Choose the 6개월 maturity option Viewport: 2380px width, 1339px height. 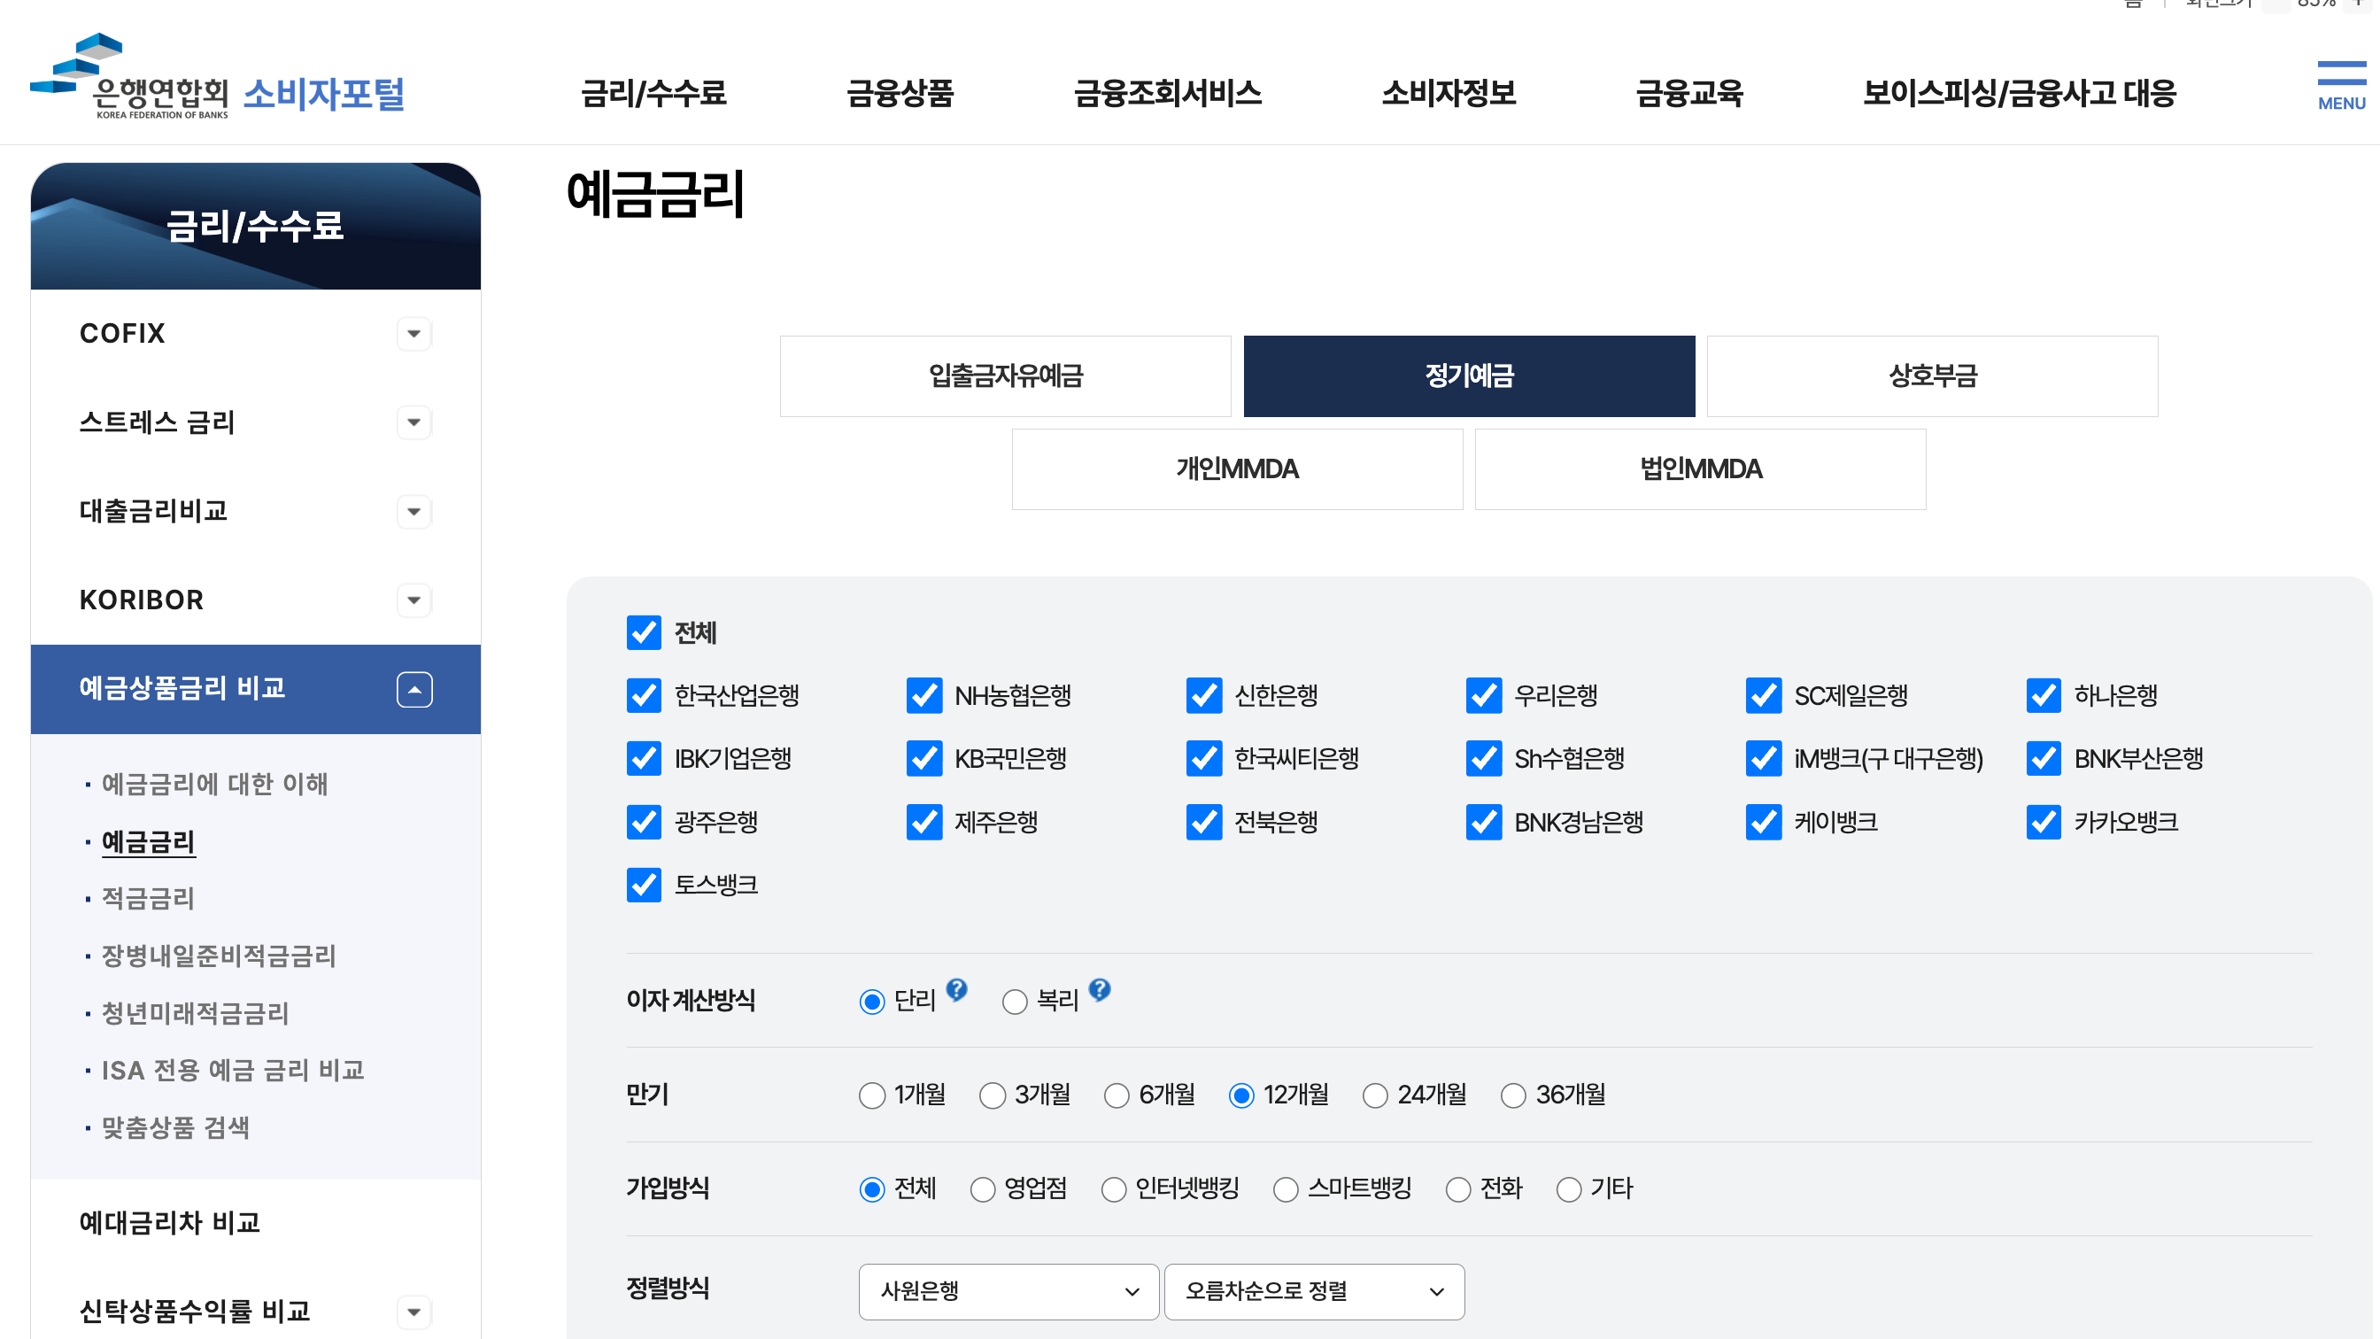pos(1117,1096)
